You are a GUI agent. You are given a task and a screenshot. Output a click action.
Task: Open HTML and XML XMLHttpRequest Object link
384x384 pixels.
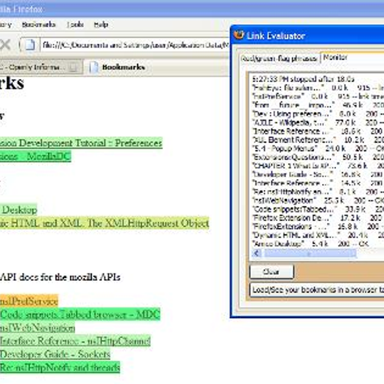pos(104,223)
